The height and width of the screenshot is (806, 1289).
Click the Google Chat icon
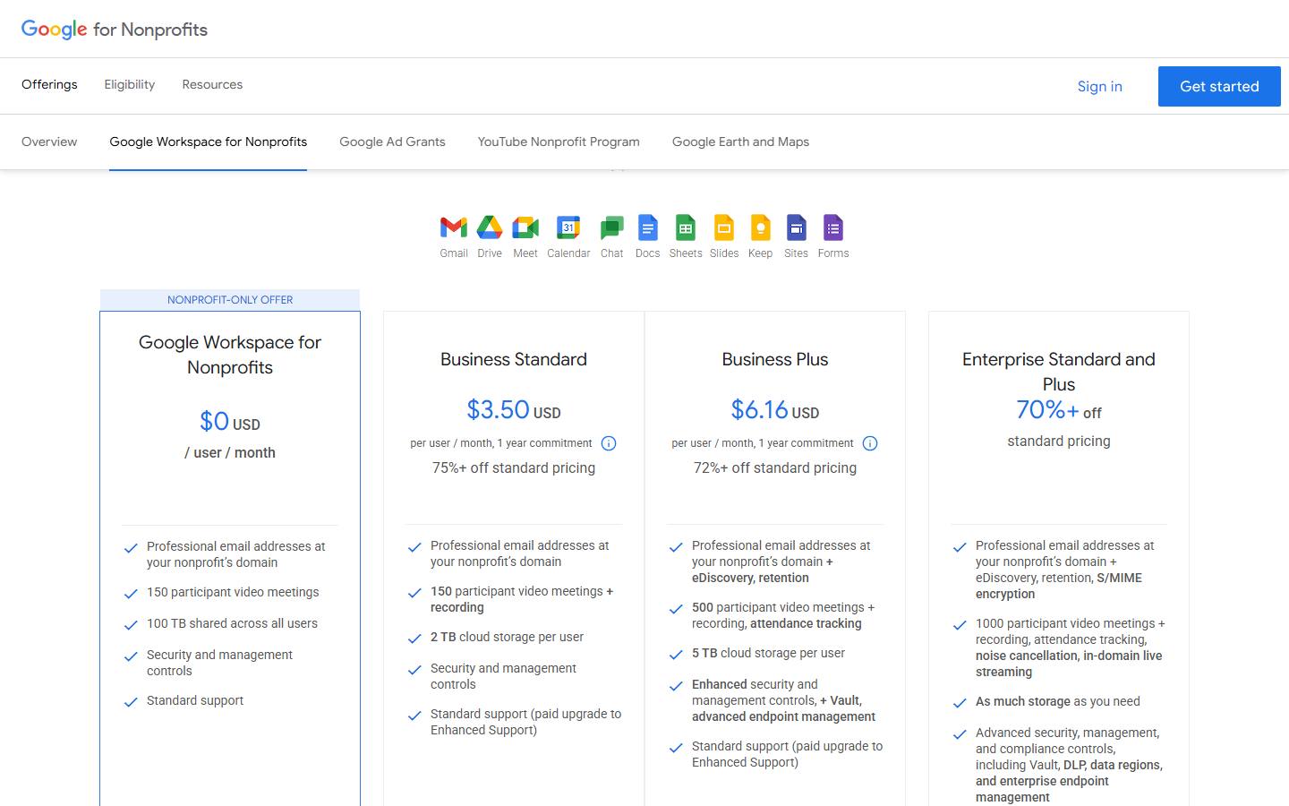612,228
